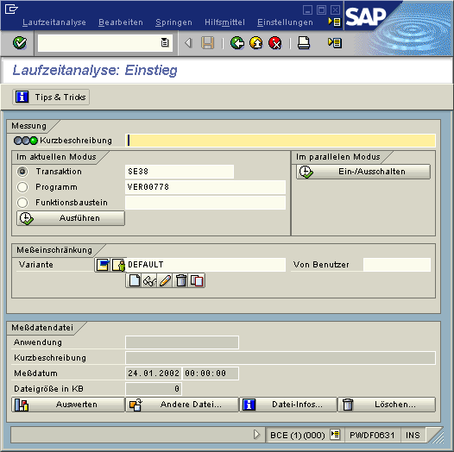Viewport: 454px width, 452px height.
Task: Delete variant using the trash icon
Action: click(x=181, y=280)
